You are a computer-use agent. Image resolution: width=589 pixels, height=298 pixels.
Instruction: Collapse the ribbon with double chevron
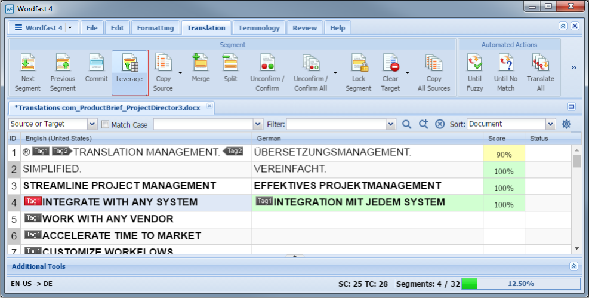pyautogui.click(x=563, y=26)
